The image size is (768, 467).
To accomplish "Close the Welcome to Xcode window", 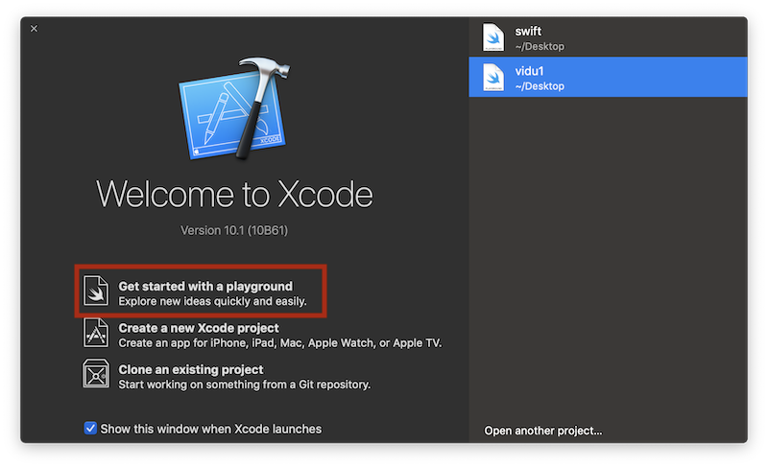I will tap(34, 29).
